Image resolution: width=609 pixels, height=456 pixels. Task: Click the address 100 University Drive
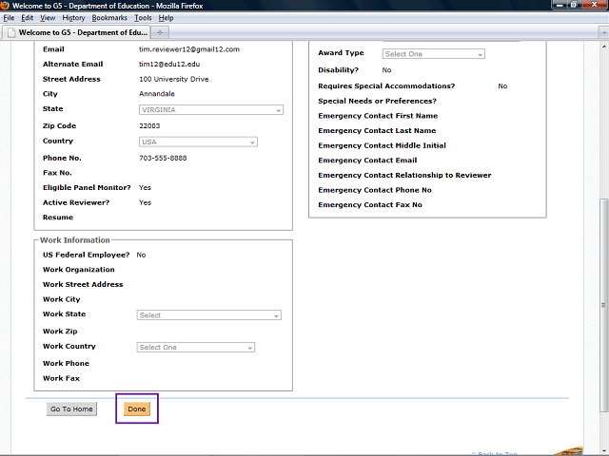(x=173, y=79)
